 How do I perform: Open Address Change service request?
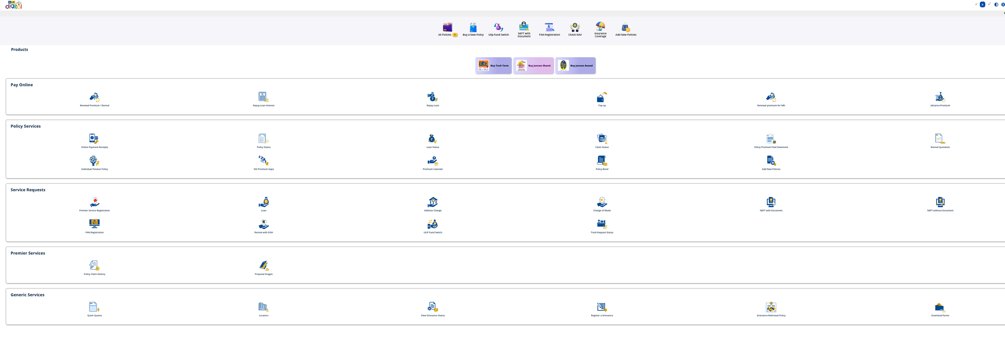pos(432,202)
